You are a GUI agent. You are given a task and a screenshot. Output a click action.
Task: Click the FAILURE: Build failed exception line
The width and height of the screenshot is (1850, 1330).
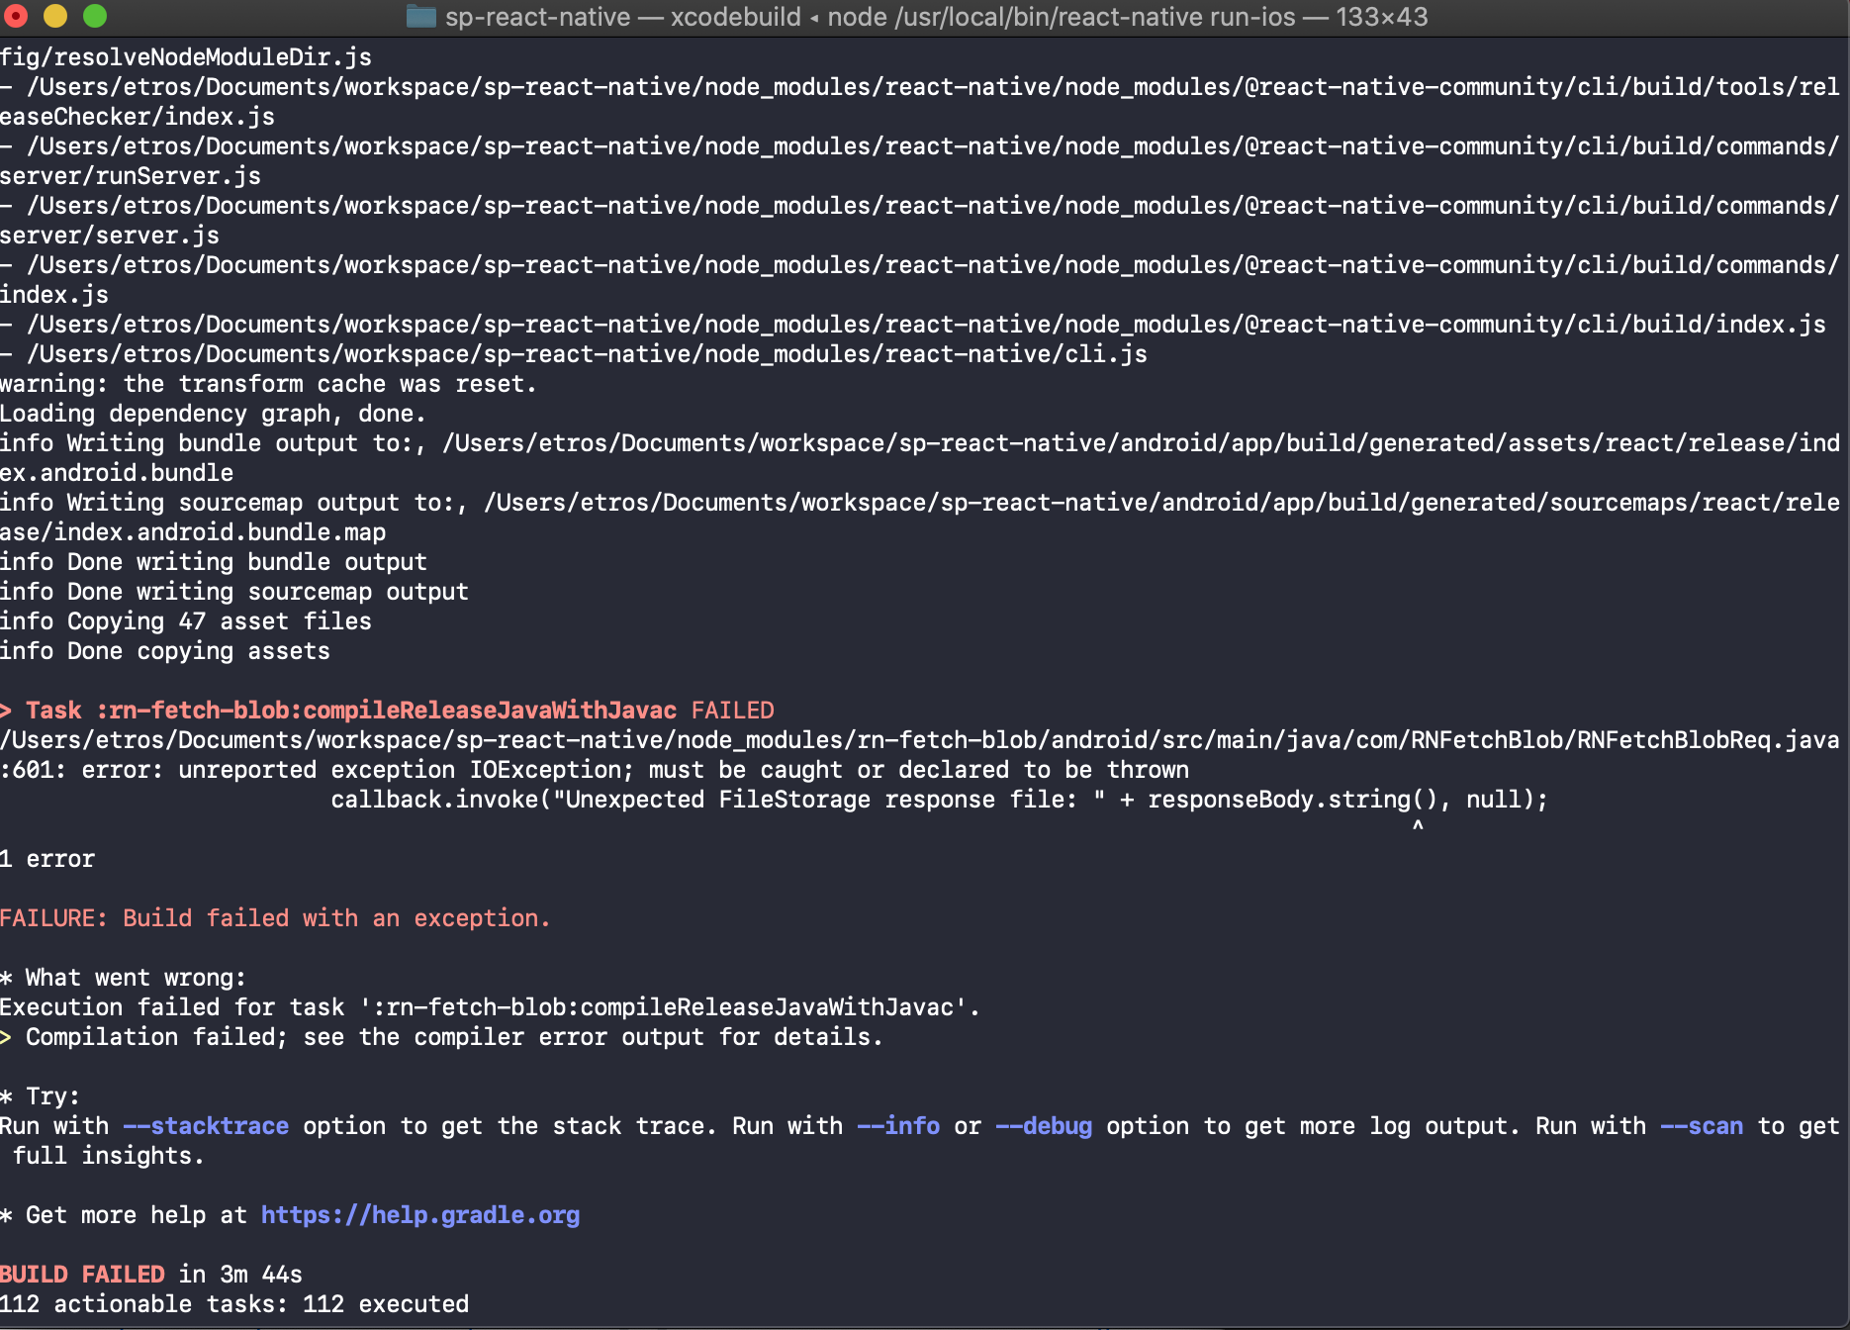[276, 917]
